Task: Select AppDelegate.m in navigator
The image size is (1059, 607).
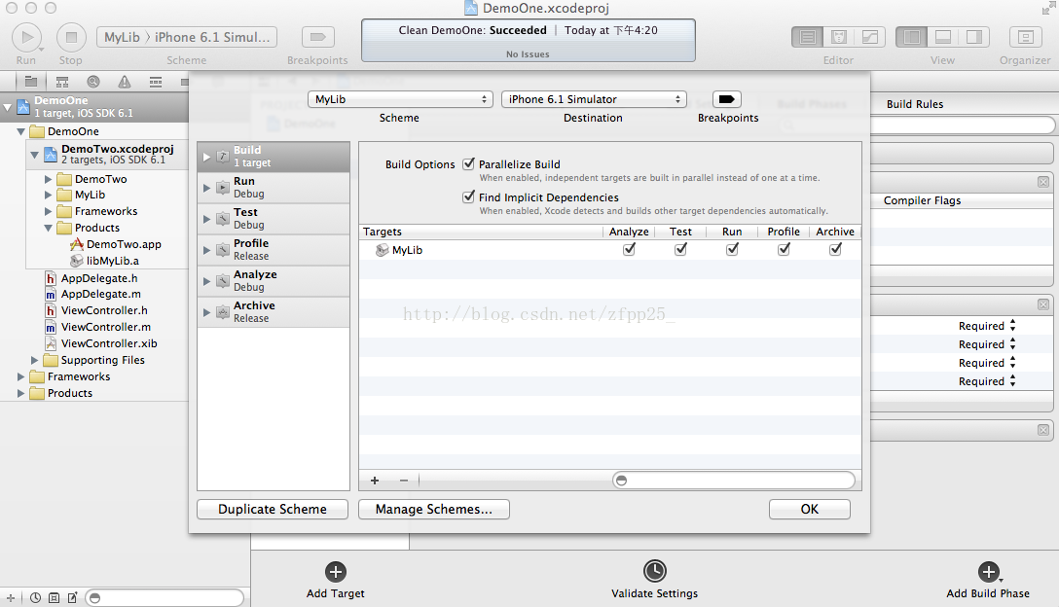Action: [100, 295]
